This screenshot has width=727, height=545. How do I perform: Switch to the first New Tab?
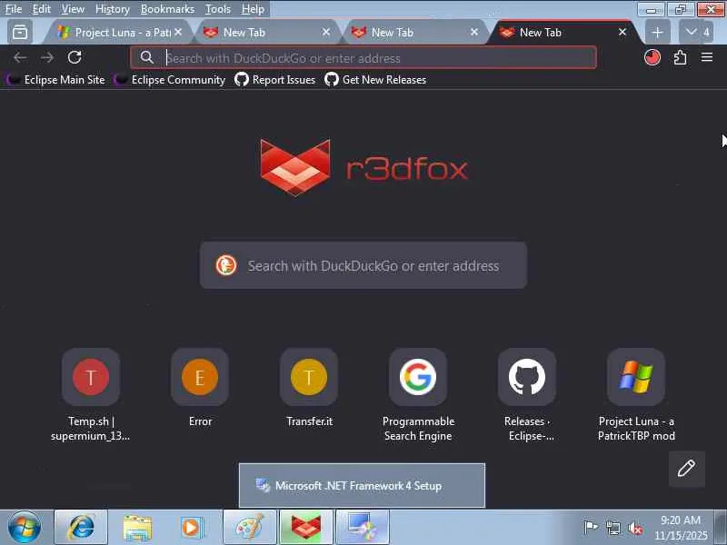[266, 33]
